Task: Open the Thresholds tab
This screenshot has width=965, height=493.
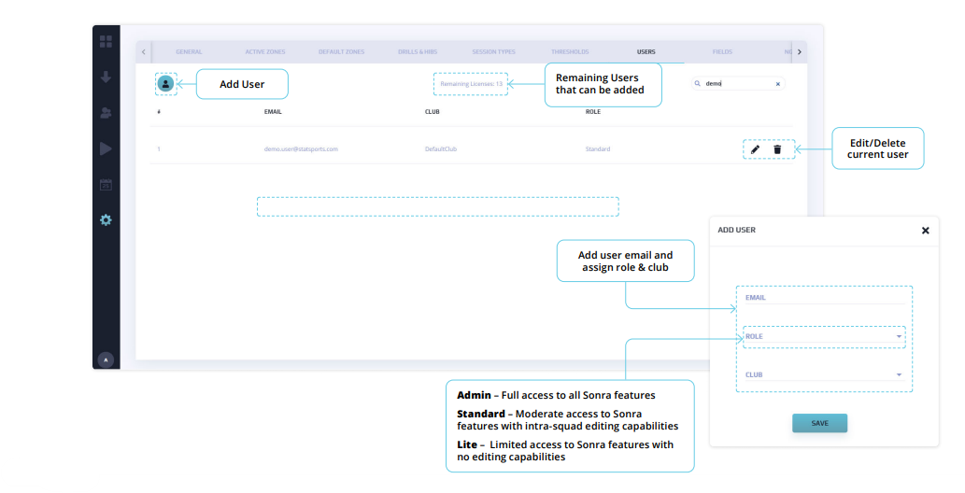Action: (570, 51)
